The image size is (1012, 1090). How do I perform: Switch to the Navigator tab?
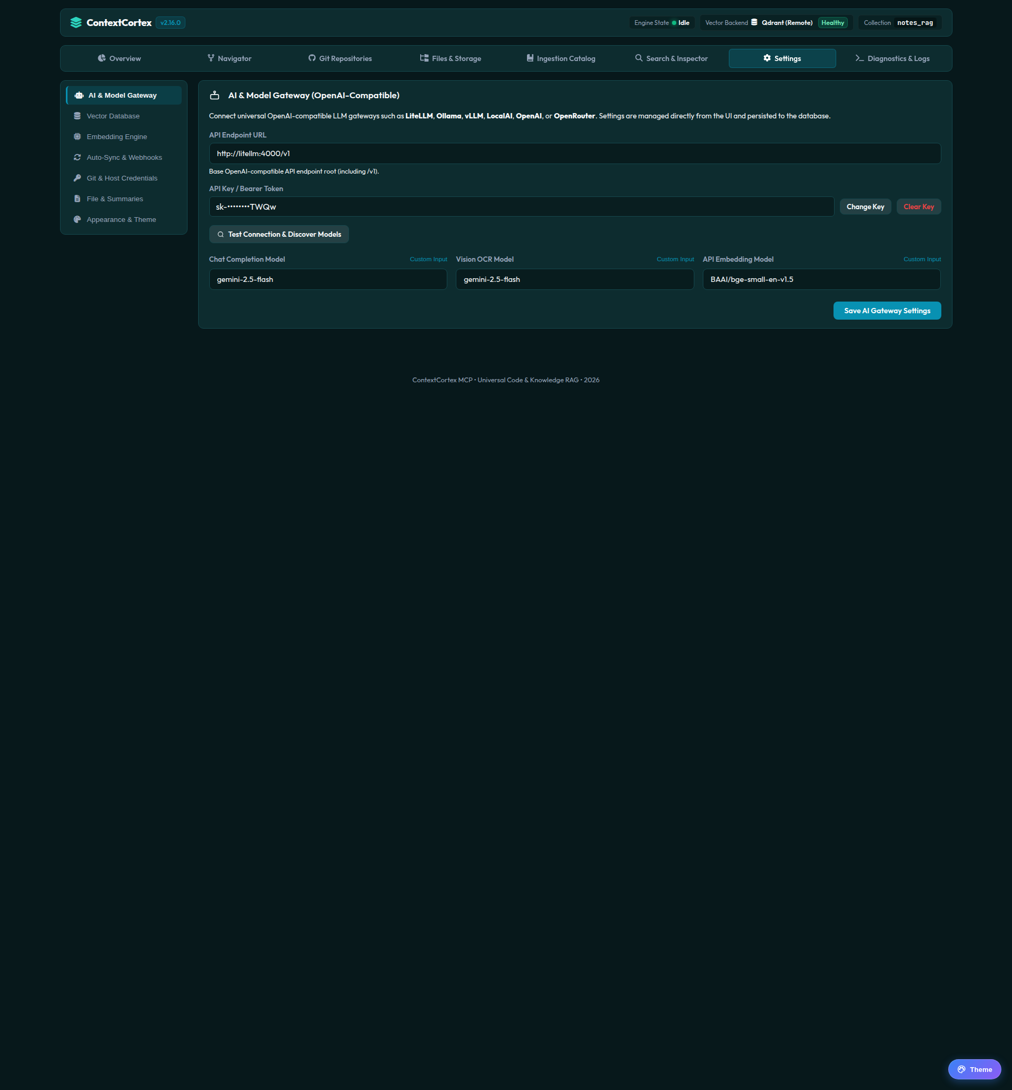click(x=229, y=58)
